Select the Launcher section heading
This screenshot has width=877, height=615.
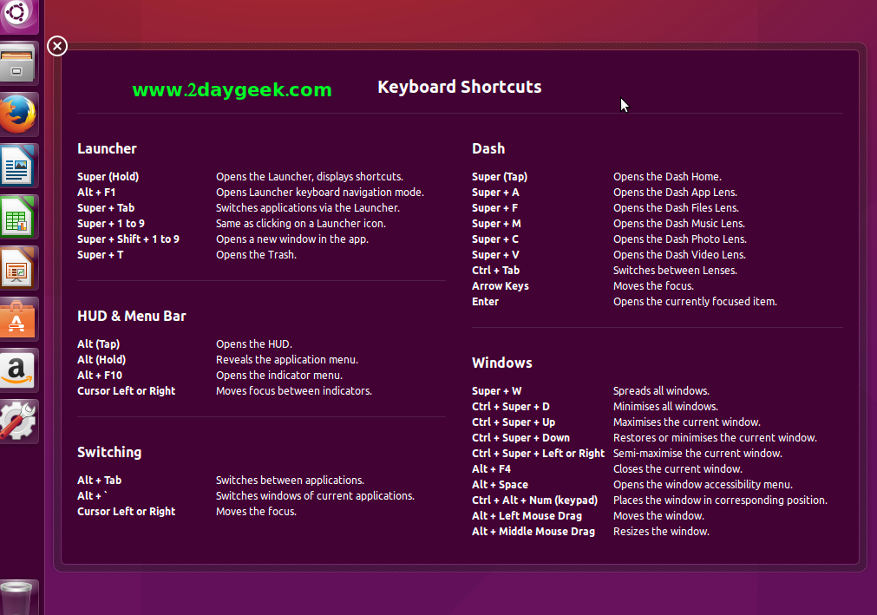click(107, 148)
